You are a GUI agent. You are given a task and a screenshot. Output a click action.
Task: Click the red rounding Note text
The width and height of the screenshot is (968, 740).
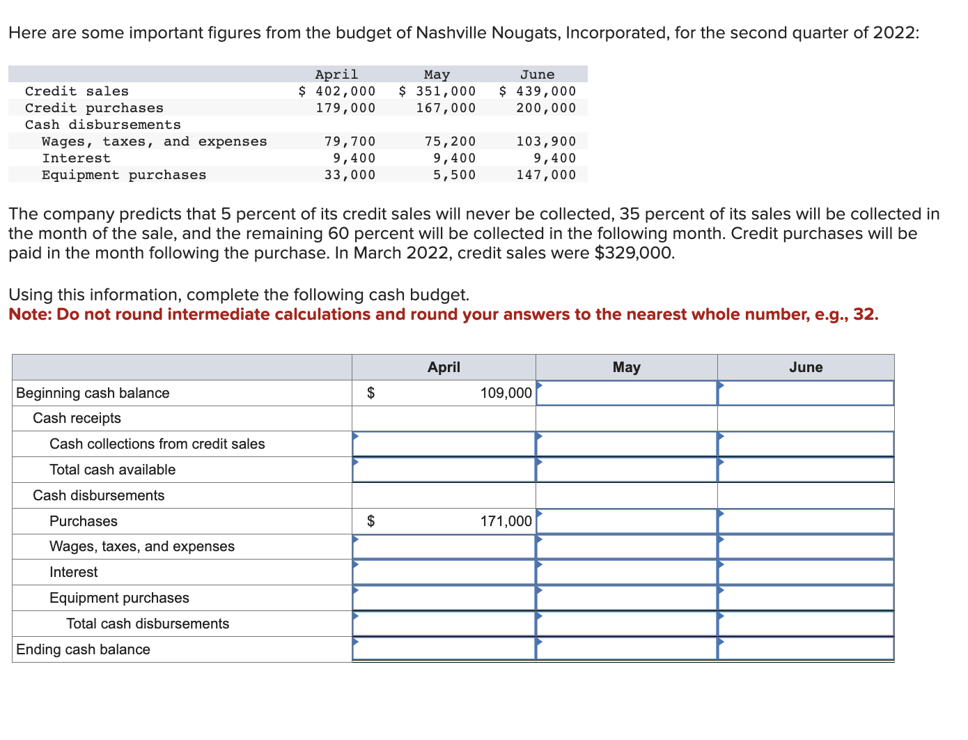coord(444,314)
